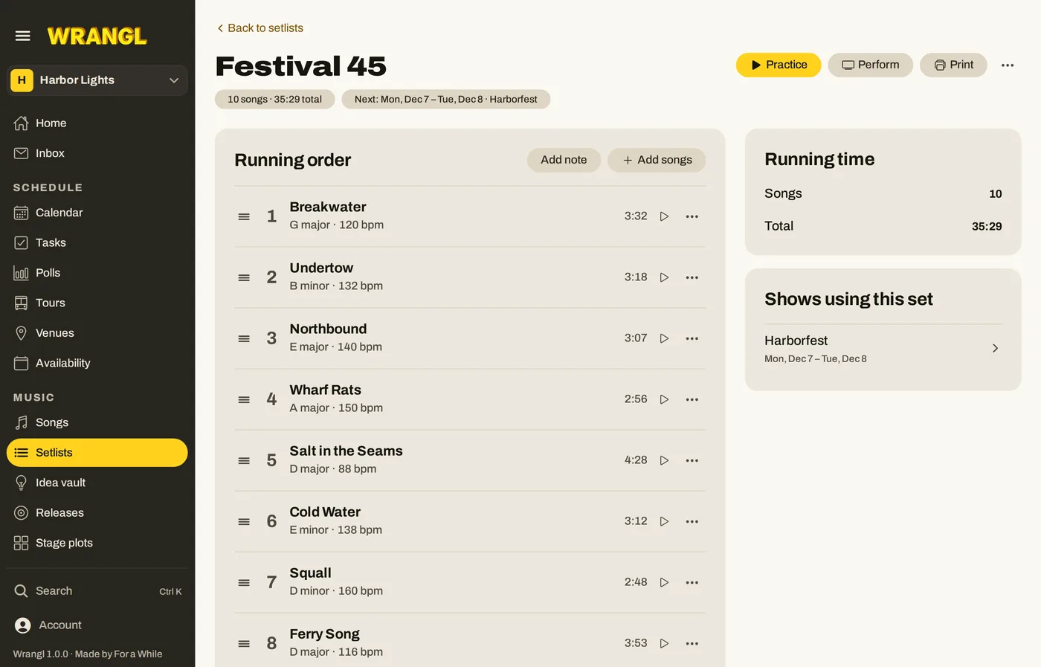Screen dimensions: 1041x667
Task: Select the Setlists sidebar item
Action: (x=97, y=453)
